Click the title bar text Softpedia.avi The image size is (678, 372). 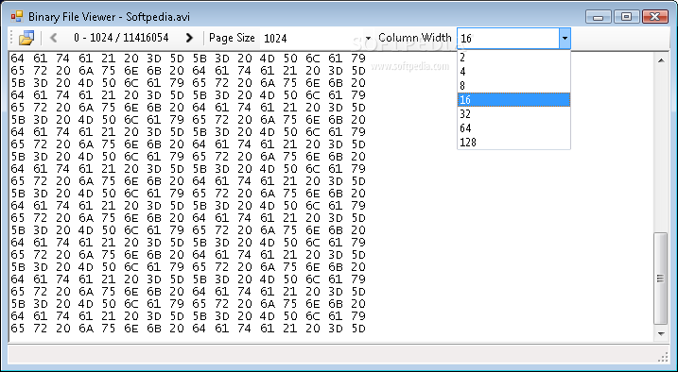pyautogui.click(x=158, y=17)
